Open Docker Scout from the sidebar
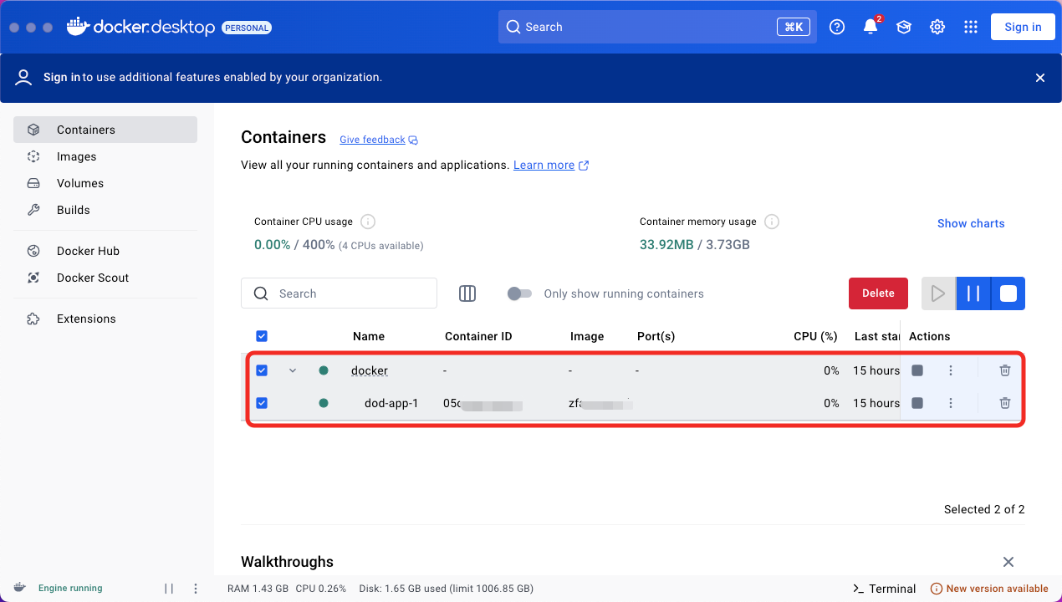 click(x=105, y=278)
